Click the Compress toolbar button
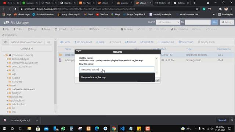Screen dimensions: 235x132 10,35
